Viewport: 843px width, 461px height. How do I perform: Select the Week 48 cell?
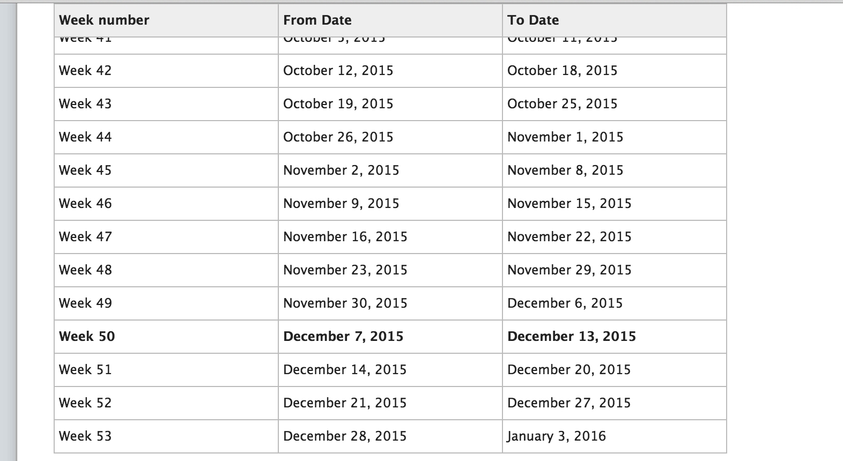(166, 270)
